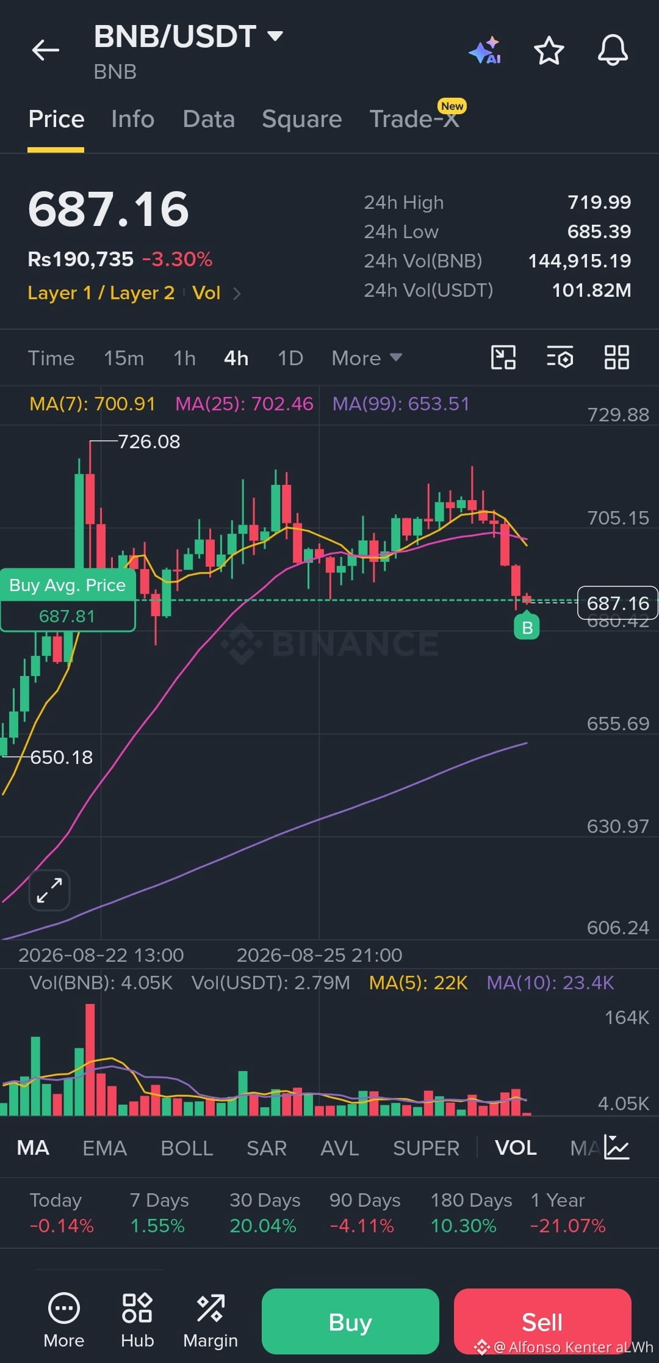The width and height of the screenshot is (659, 1363).
Task: Open the Layer 1 / Layer 2 link
Action: pos(101,293)
